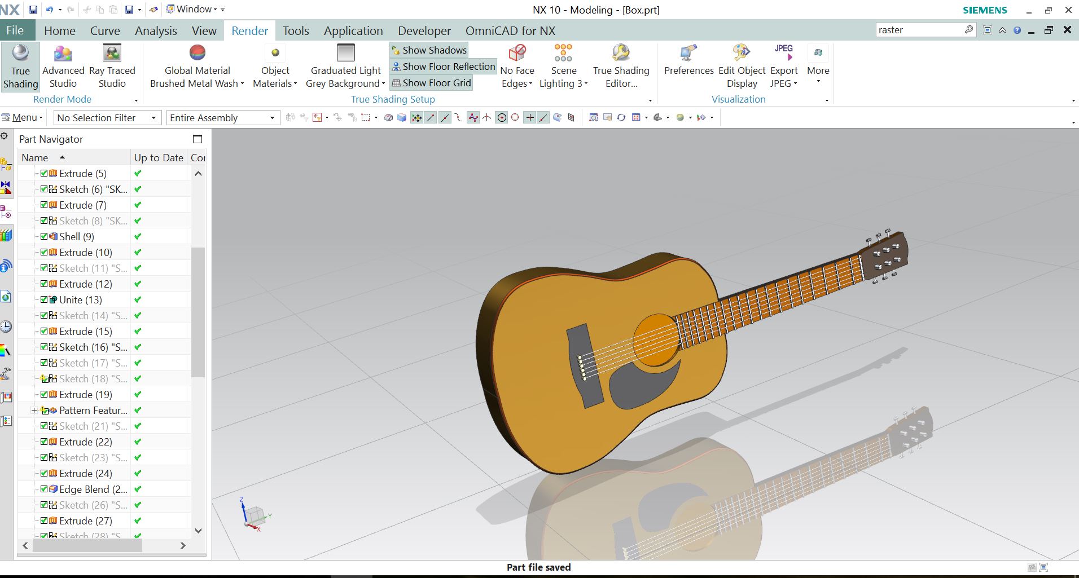This screenshot has height=578, width=1079.
Task: Open Assembly Navigator sidebar tab
Action: click(6, 164)
